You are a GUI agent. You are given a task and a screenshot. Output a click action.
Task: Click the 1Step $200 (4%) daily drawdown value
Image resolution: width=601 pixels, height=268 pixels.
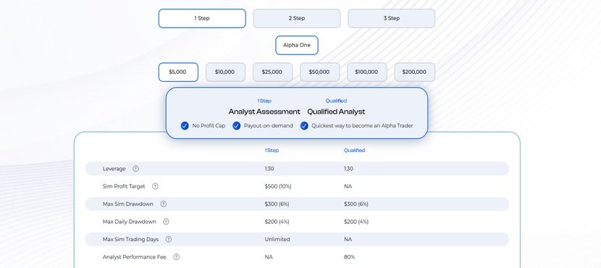click(277, 222)
